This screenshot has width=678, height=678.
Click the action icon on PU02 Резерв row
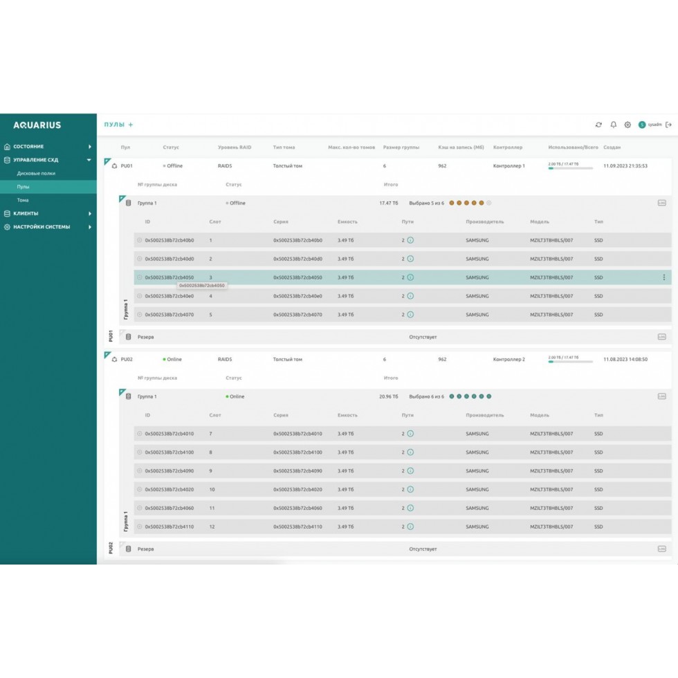coord(661,549)
